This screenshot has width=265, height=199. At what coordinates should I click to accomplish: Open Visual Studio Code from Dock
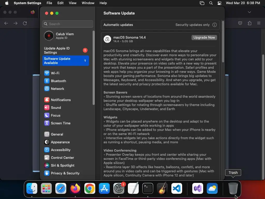(x=177, y=188)
